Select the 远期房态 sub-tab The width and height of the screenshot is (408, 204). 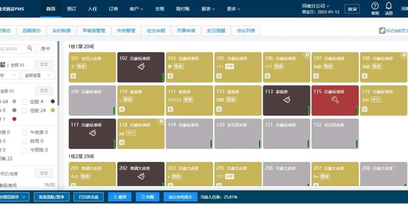pos(32,31)
